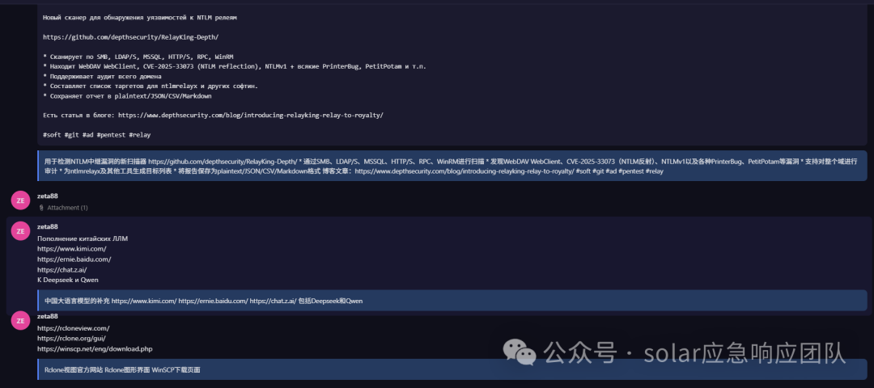
Task: Open the https://www.kimi.com/ link
Action: [x=72, y=249]
